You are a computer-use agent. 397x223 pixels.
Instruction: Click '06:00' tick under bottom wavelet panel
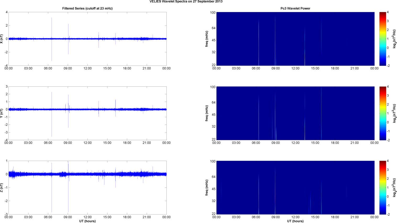point(256,217)
